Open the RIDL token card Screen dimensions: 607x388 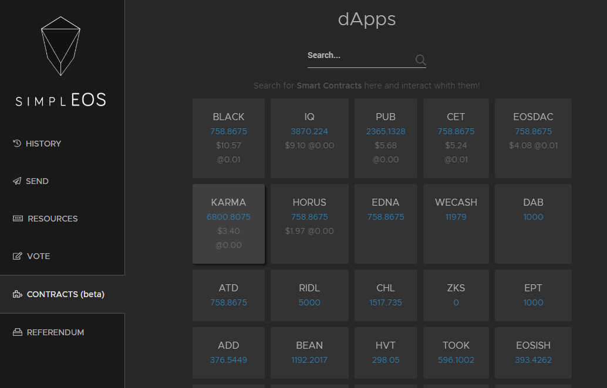[309, 295]
